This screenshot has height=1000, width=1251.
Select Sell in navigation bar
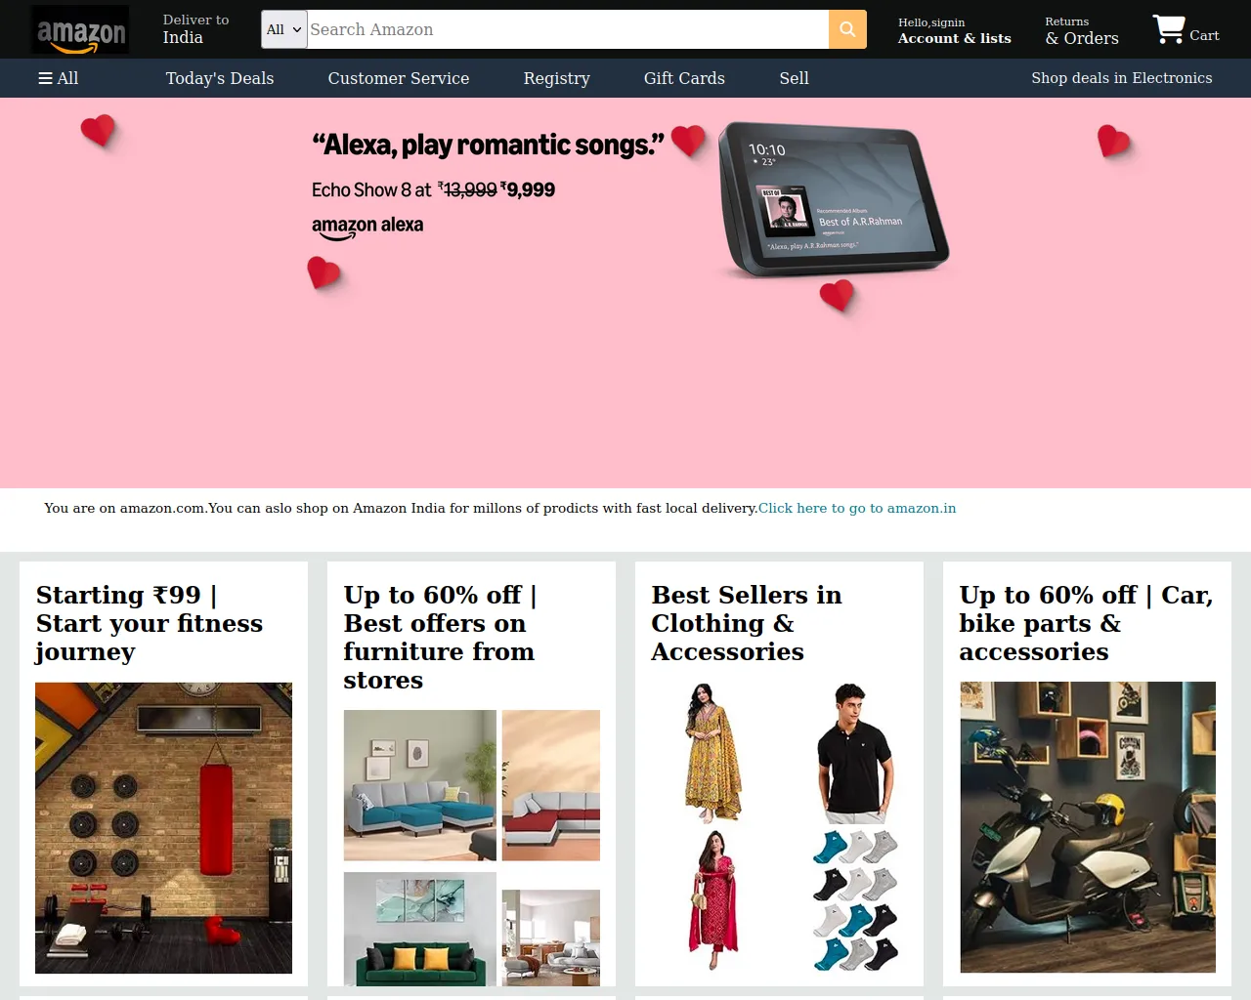(x=794, y=78)
